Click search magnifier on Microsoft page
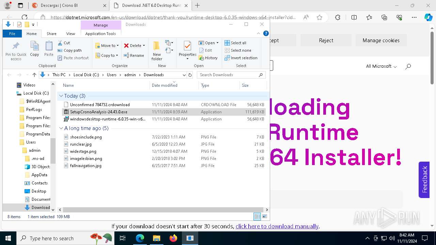The image size is (436, 245). (408, 66)
